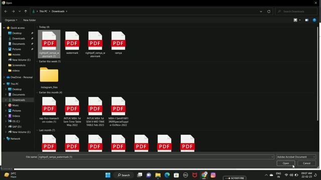The width and height of the screenshot is (321, 180).
Task: Click the Open button
Action: tap(286, 163)
